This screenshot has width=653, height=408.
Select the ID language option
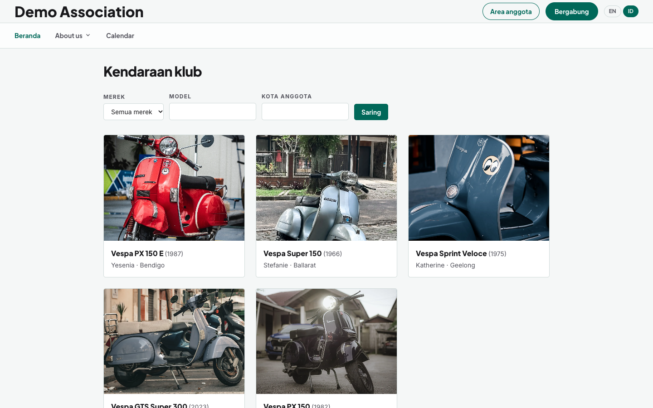630,11
